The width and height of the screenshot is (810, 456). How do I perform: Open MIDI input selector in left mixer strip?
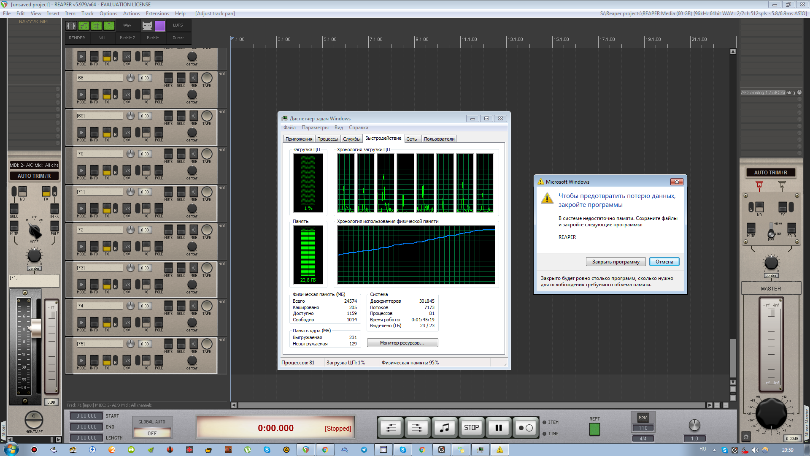[x=34, y=165]
